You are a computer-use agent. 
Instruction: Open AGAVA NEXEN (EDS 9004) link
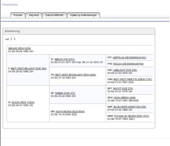point(70,112)
